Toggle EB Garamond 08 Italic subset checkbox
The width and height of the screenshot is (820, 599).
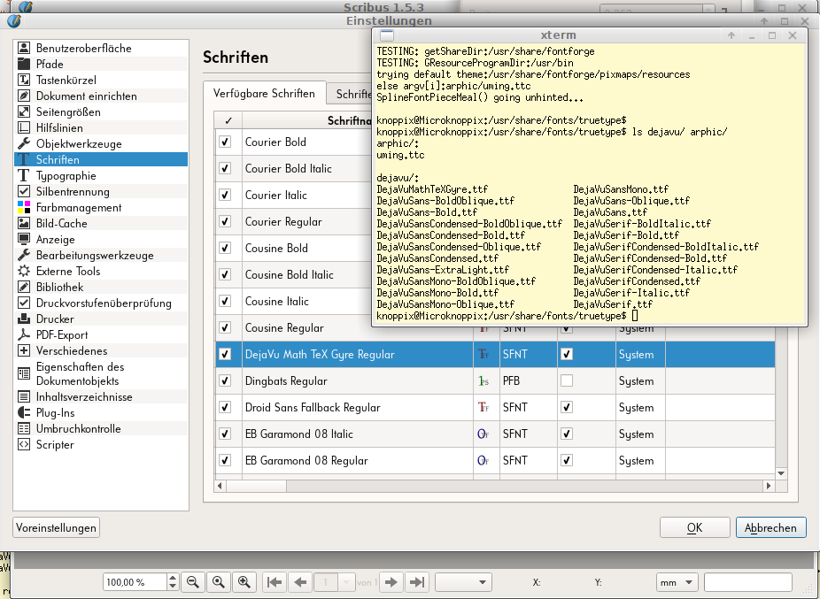567,434
